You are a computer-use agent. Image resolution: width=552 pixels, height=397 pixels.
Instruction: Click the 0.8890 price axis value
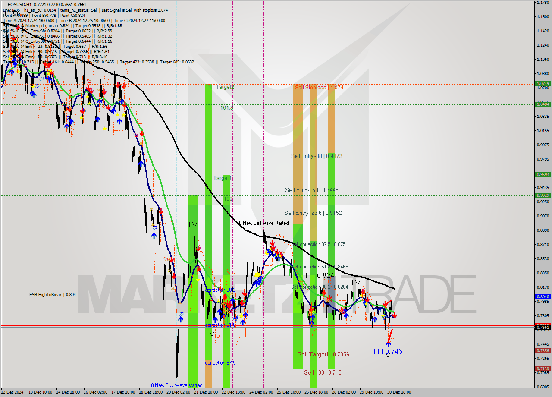pyautogui.click(x=543, y=230)
